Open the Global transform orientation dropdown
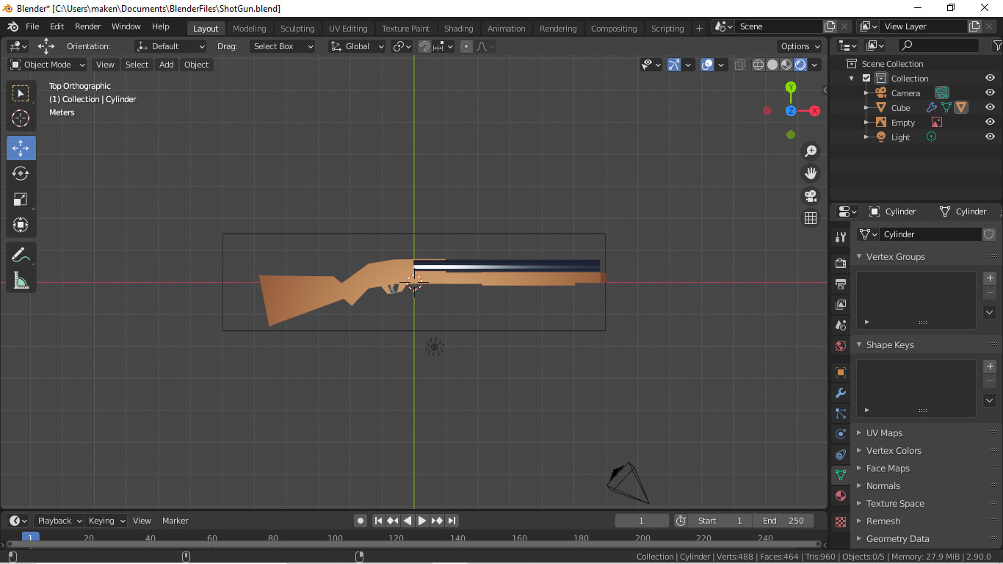The image size is (1003, 564). (x=356, y=46)
